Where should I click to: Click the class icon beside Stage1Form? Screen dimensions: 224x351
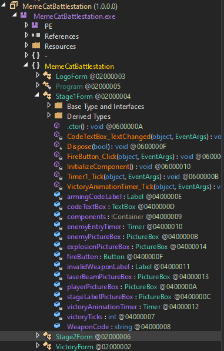[x=47, y=95]
